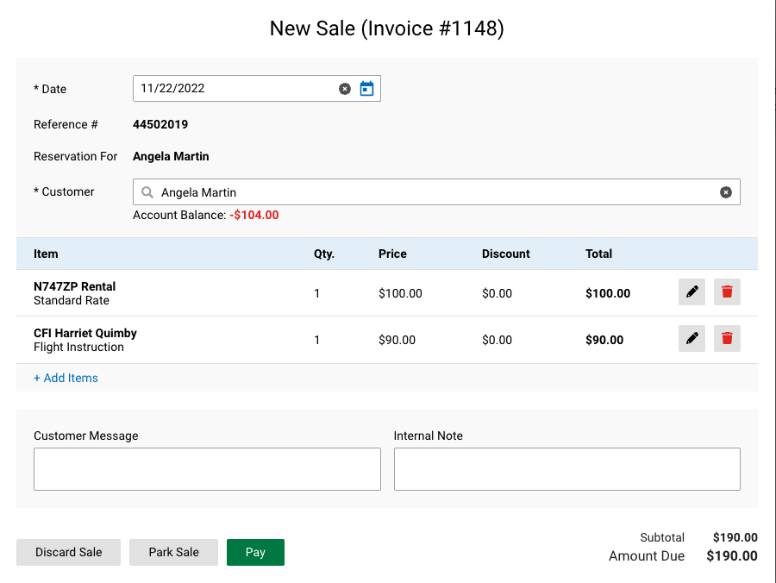Click into the Customer Message box
Image resolution: width=776 pixels, height=583 pixels.
[x=207, y=469]
